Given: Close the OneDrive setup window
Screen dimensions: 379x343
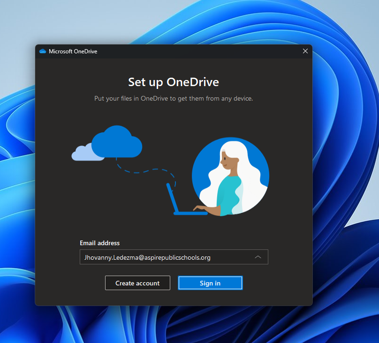Looking at the screenshot, I should point(305,51).
